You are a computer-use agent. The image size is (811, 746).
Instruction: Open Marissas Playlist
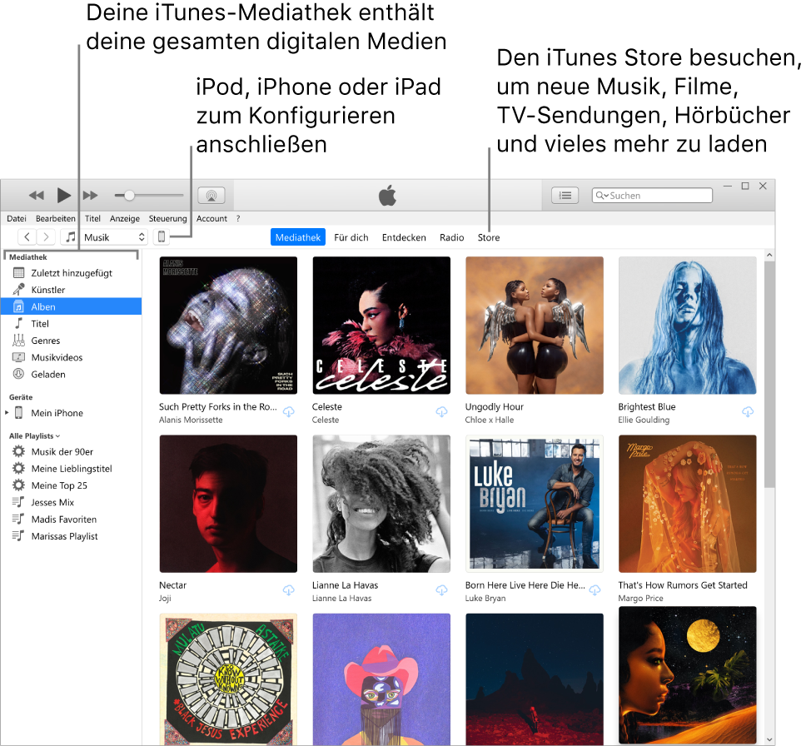tap(71, 536)
